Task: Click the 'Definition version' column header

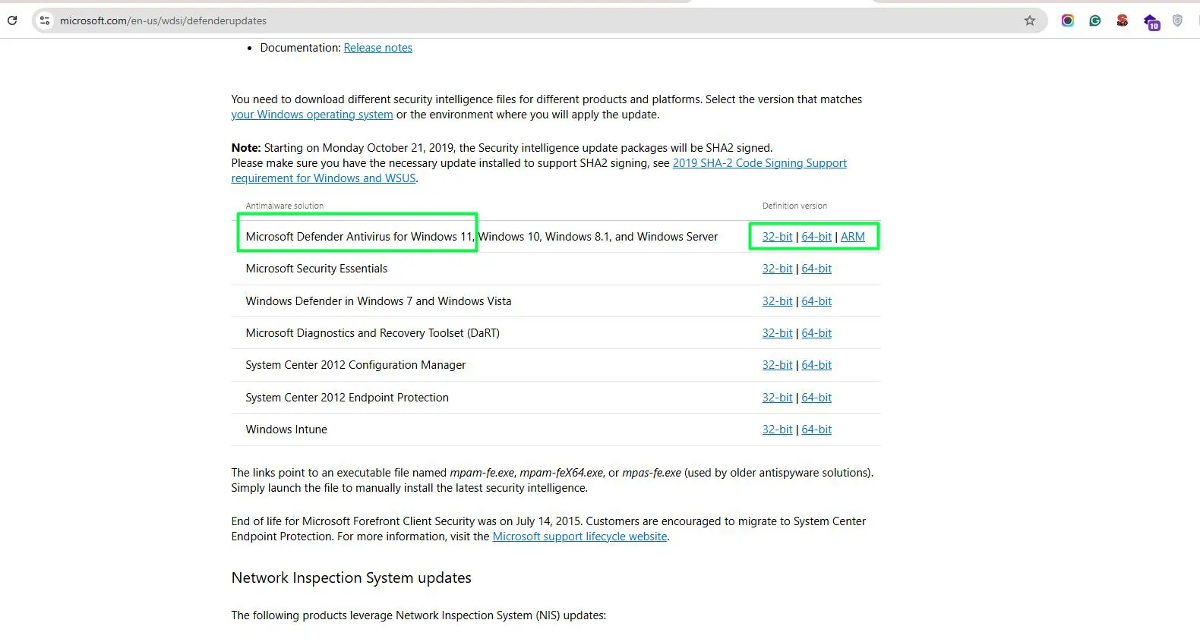Action: point(794,206)
